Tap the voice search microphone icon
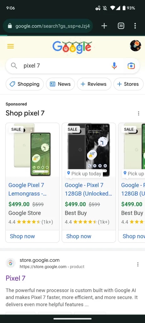The width and height of the screenshot is (145, 323). pos(114,66)
